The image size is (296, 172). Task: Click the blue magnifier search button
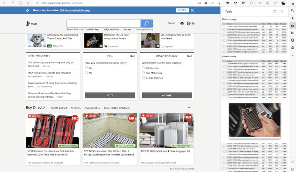(x=147, y=23)
